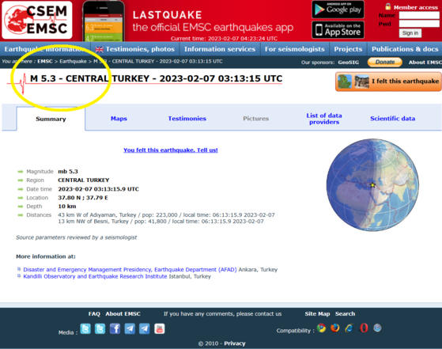Open the For seismologists menu
The image size is (442, 349).
(295, 49)
